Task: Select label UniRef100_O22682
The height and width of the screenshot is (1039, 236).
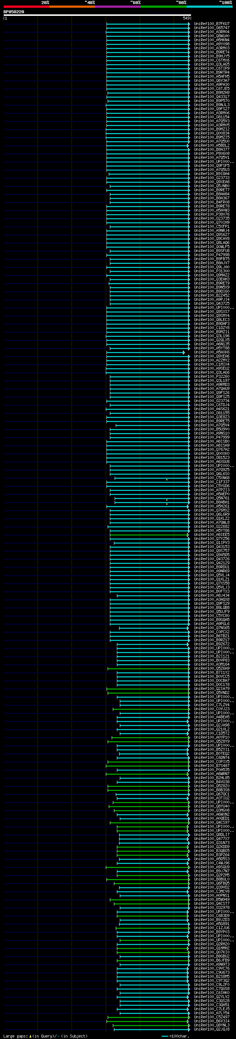Action: click(212, 526)
